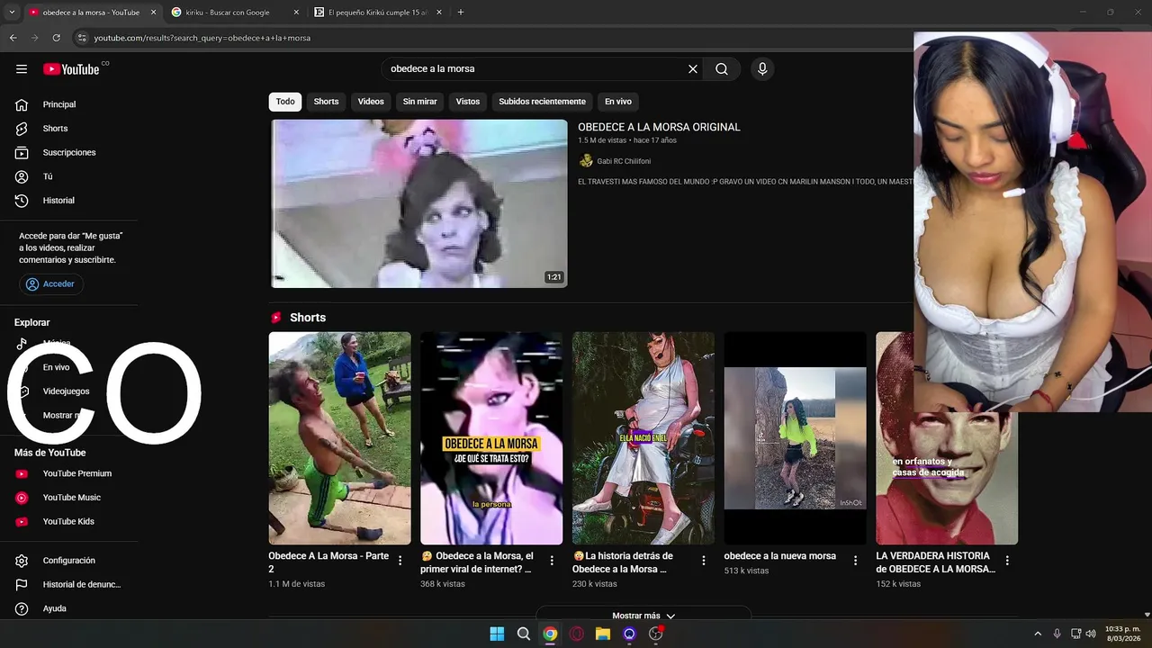Select the Vistos filter chip
Viewport: 1152px width, 648px height.
point(468,102)
